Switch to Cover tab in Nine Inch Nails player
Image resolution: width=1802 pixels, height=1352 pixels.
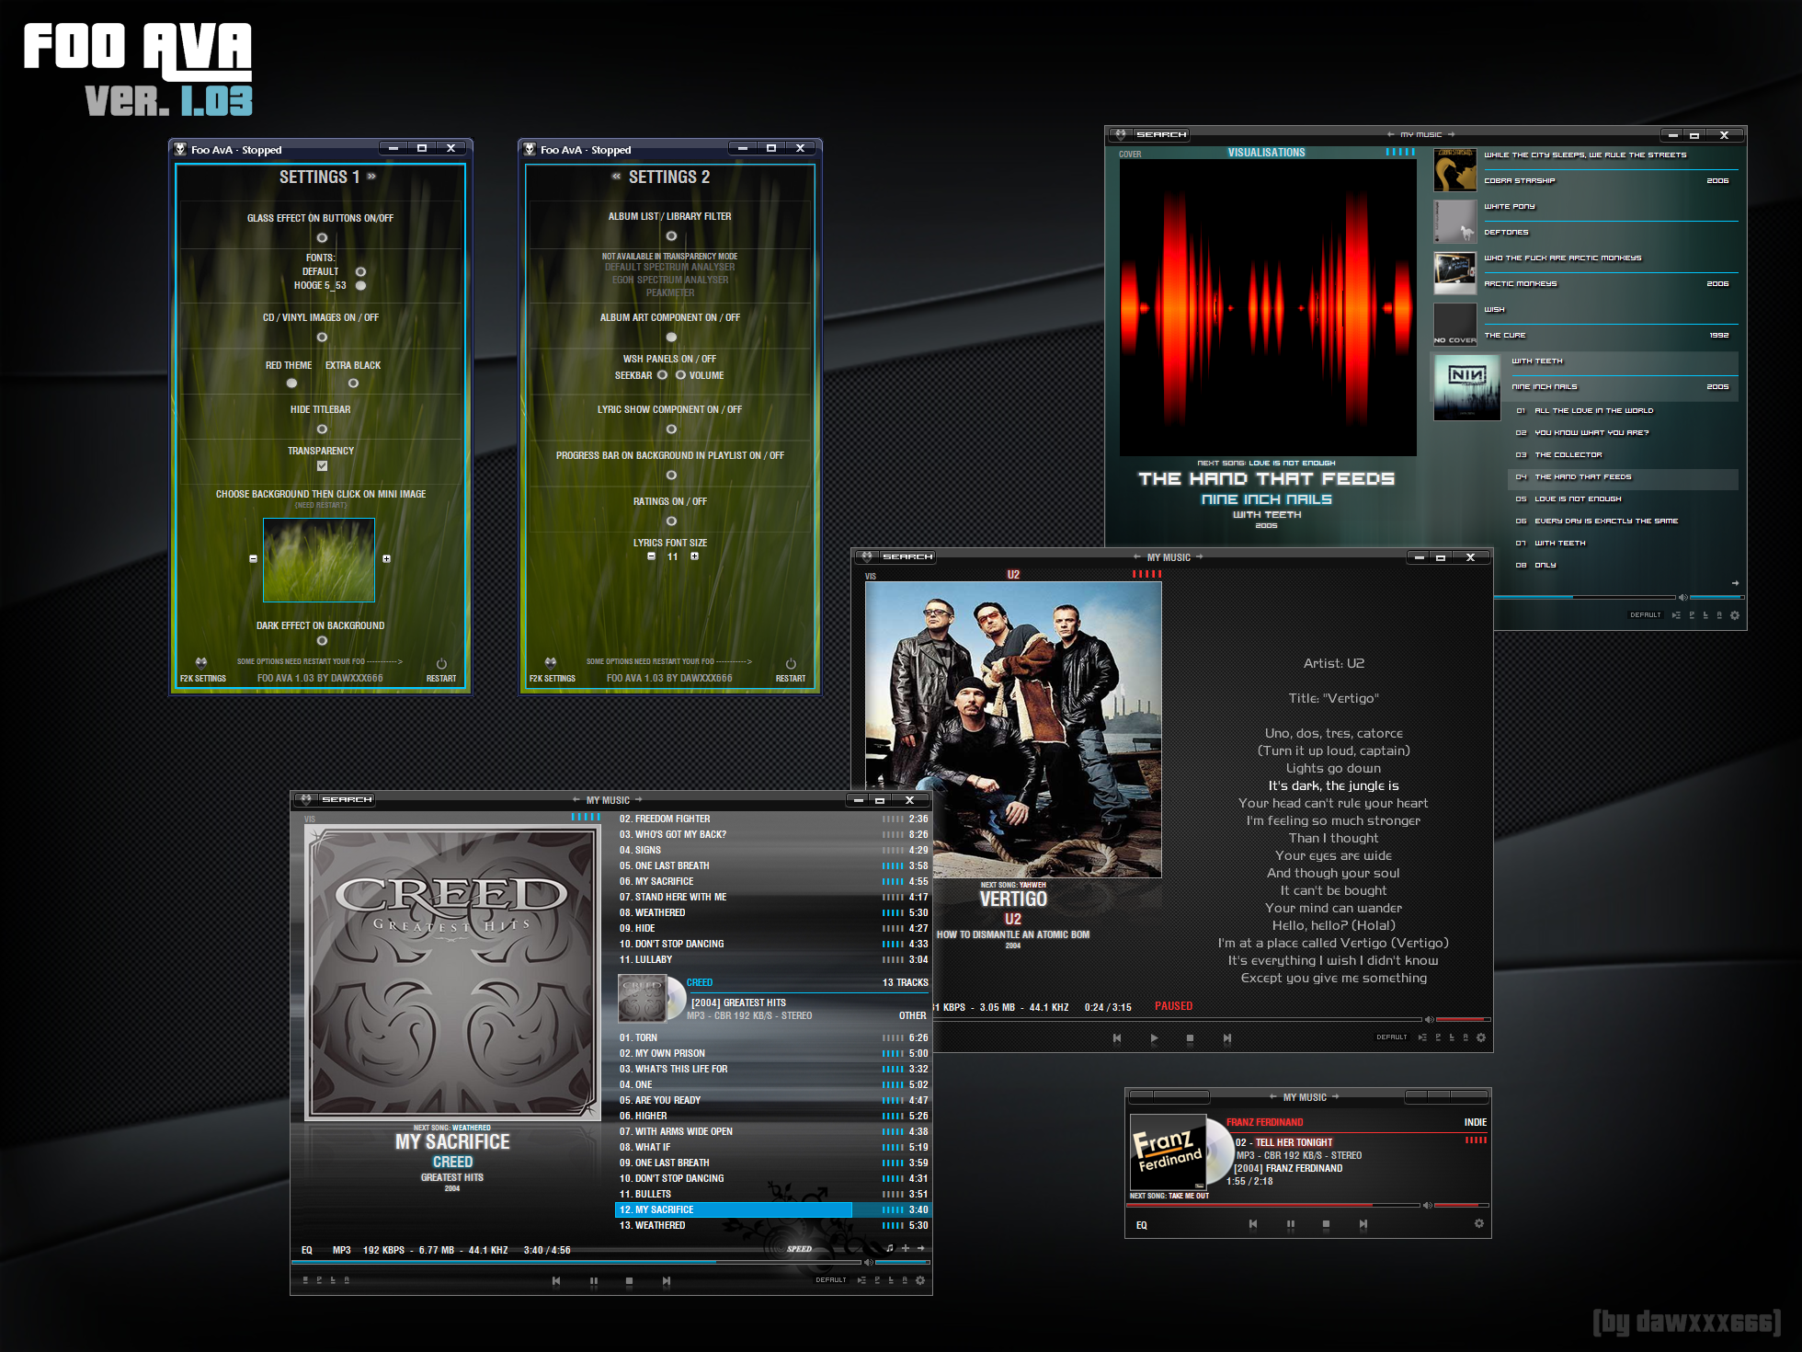(x=1130, y=155)
